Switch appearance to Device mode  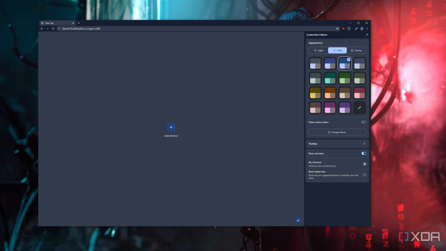(357, 51)
